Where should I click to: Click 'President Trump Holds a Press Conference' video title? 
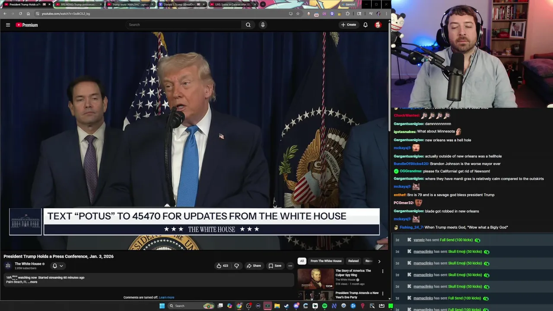click(x=58, y=257)
